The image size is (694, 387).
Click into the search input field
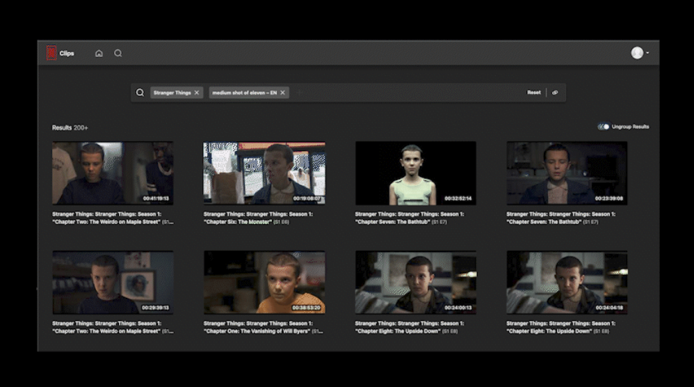403,93
